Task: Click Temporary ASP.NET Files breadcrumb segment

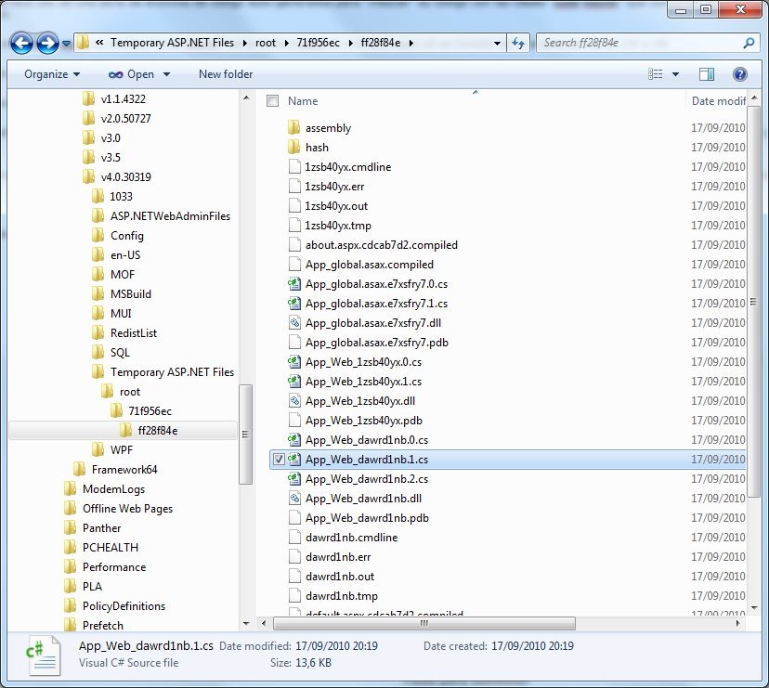Action: pyautogui.click(x=172, y=43)
